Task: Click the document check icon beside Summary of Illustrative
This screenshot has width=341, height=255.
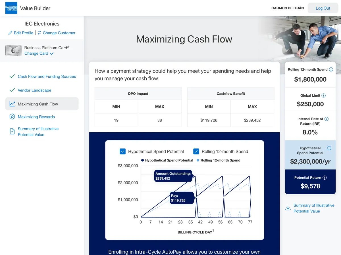Action: coord(12,131)
